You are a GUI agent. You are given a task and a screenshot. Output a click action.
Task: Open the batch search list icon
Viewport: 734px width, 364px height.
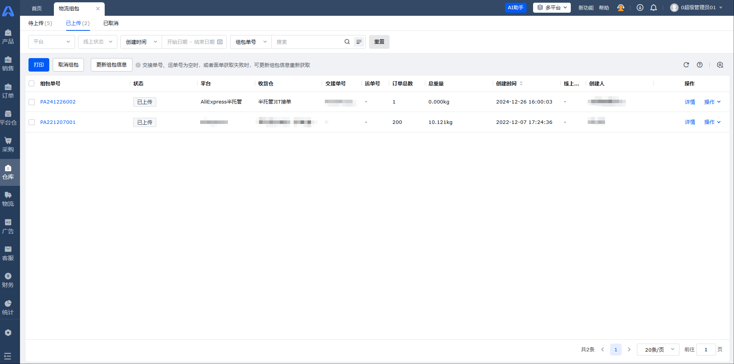click(359, 42)
